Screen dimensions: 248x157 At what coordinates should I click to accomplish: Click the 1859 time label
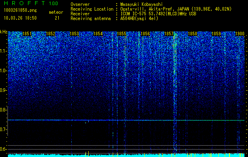click(x=216, y=34)
